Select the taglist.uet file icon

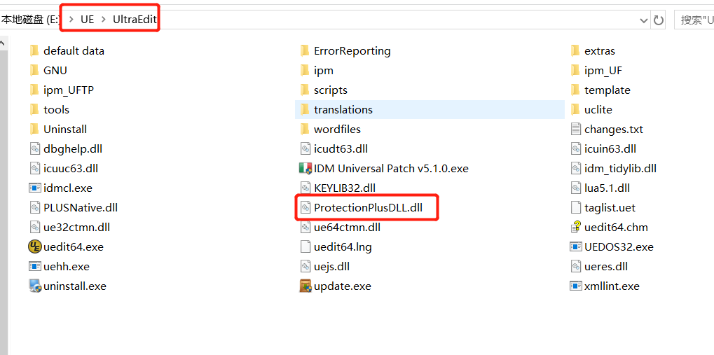click(576, 207)
